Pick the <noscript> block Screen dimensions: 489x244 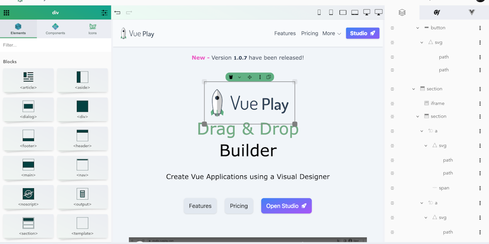tap(28, 197)
